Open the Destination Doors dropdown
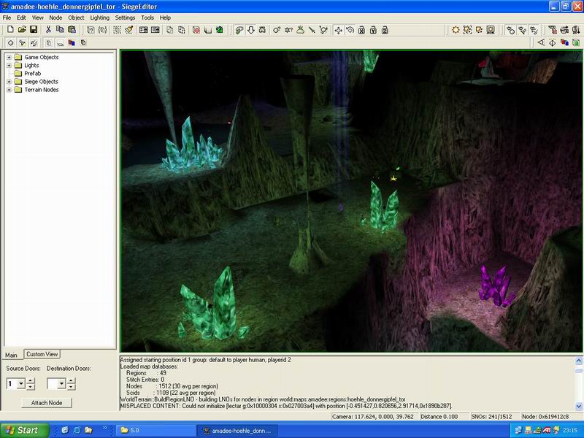Screen dimensions: 584x438 pyautogui.click(x=61, y=383)
